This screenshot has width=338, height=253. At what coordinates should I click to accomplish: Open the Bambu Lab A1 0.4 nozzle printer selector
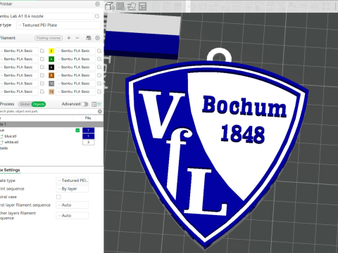(46, 16)
